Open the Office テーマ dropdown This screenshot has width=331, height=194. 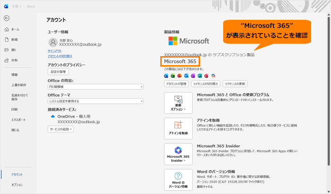96,101
